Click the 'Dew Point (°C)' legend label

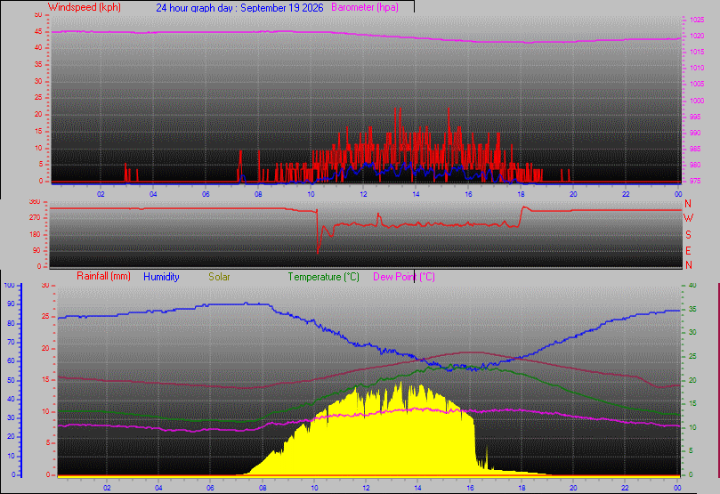(x=404, y=277)
